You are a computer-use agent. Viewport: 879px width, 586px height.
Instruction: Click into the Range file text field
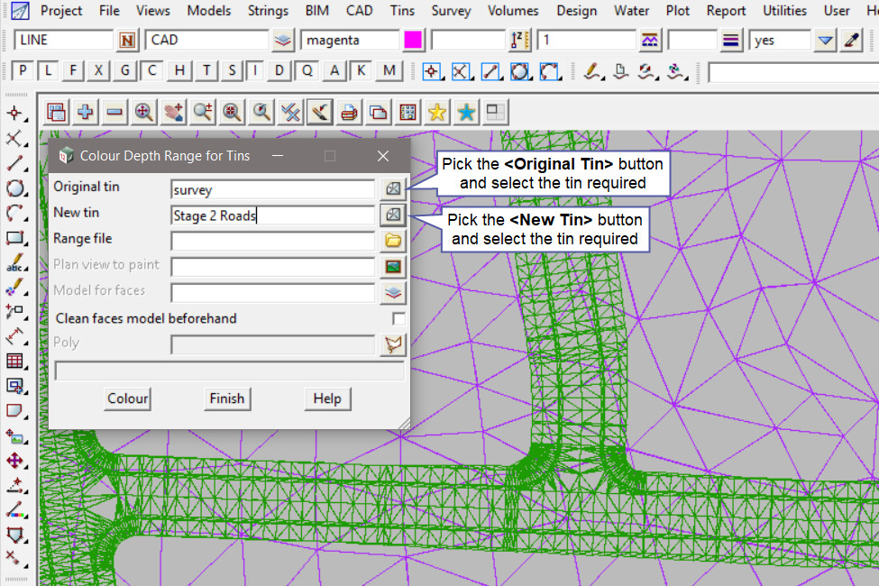pyautogui.click(x=272, y=241)
